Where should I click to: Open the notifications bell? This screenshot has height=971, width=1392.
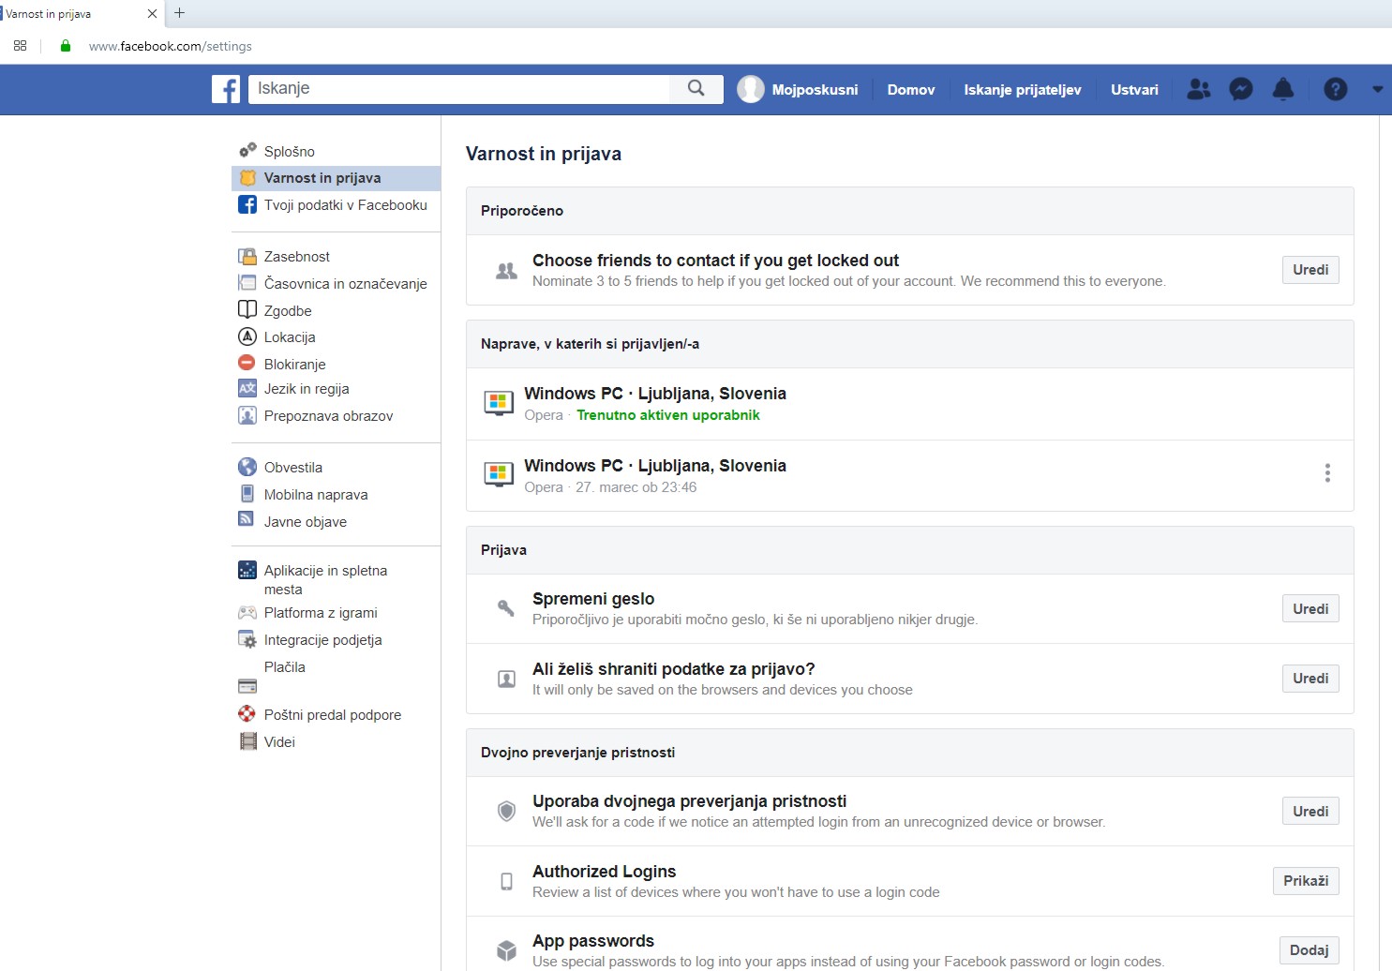coord(1282,89)
